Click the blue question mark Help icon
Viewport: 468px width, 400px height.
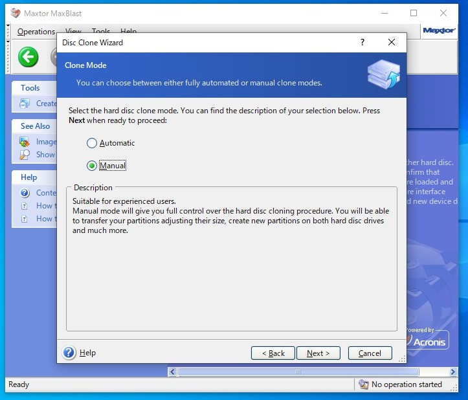pos(69,353)
